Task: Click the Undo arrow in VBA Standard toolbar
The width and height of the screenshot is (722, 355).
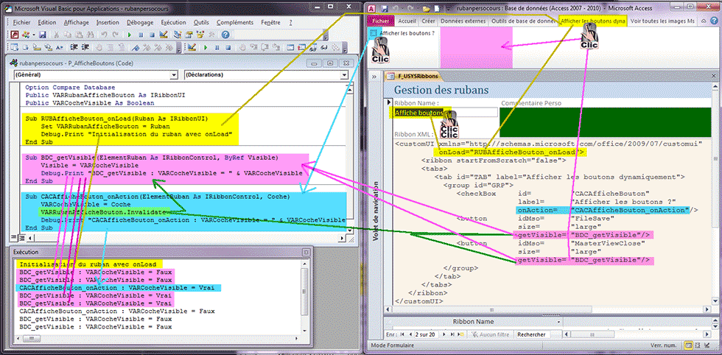Action: pos(105,35)
